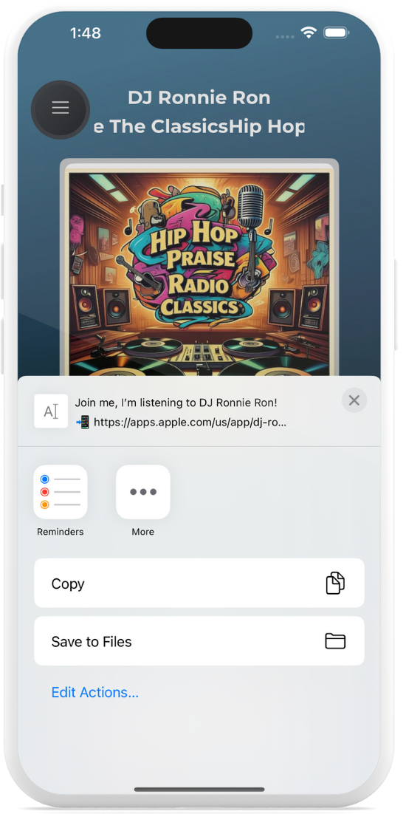Open the hamburger menu button
The image size is (406, 814).
click(x=60, y=109)
